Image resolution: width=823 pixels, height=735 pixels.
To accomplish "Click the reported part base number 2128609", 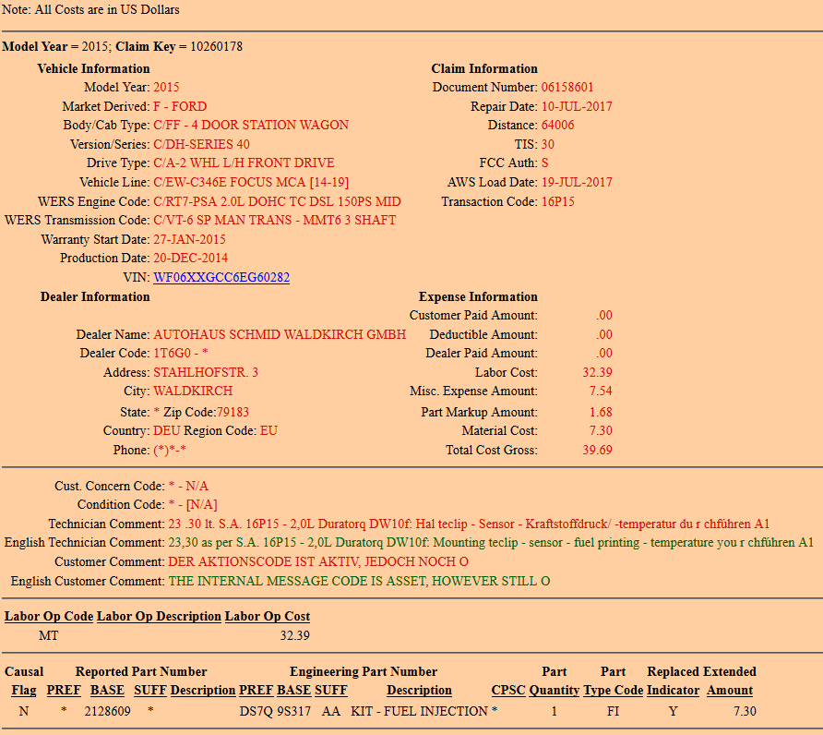I will (107, 711).
